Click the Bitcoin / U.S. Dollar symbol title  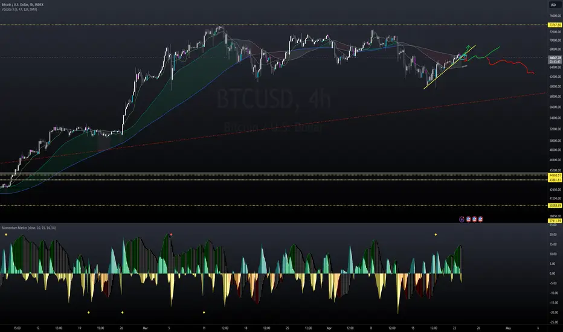point(22,5)
